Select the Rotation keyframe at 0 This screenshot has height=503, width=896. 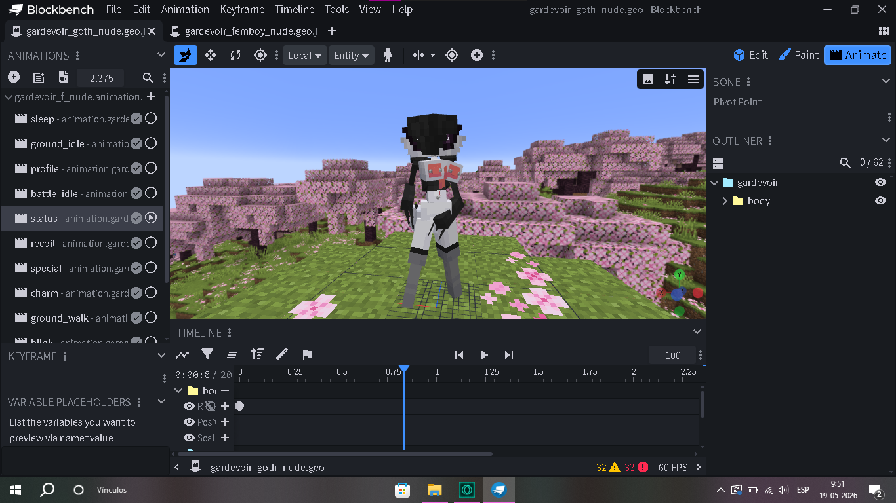click(239, 406)
